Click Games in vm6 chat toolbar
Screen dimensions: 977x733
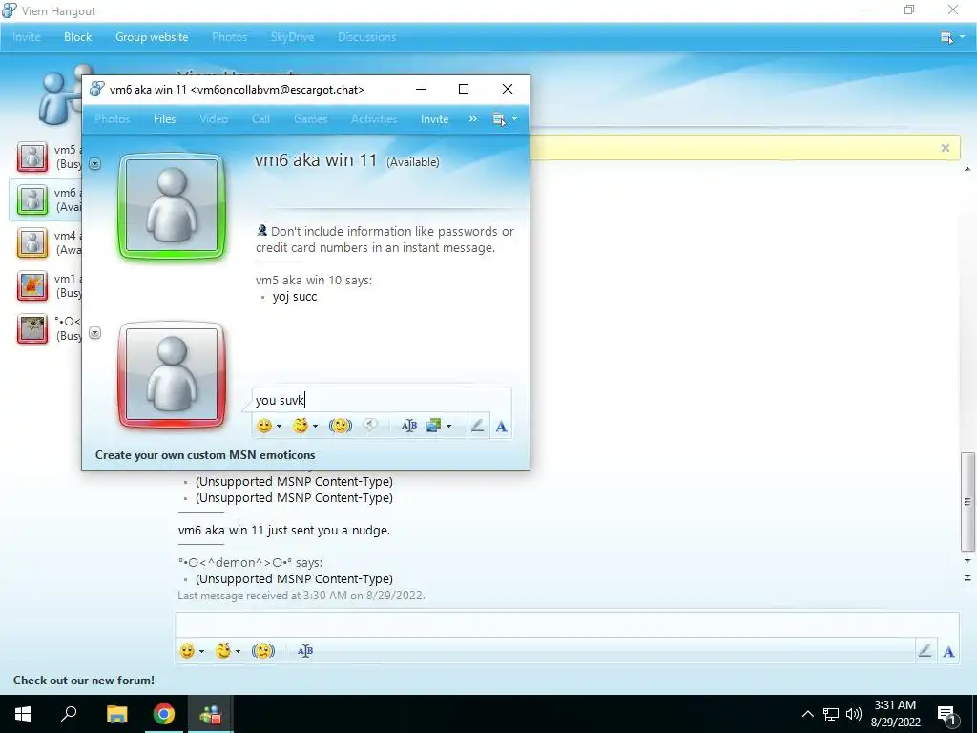tap(310, 119)
